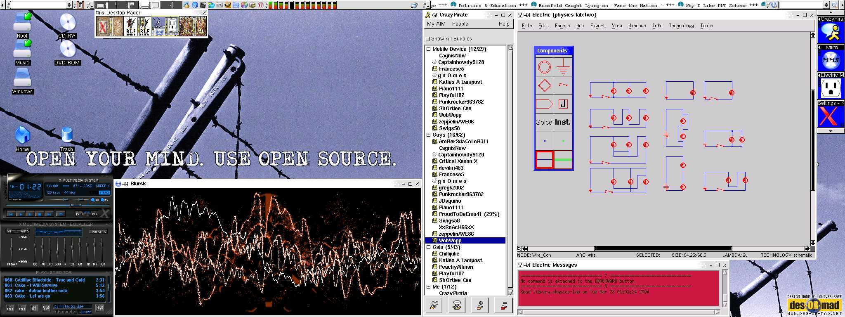The height and width of the screenshot is (317, 845).
Task: Pick the Spice component cell
Action: pyautogui.click(x=544, y=123)
